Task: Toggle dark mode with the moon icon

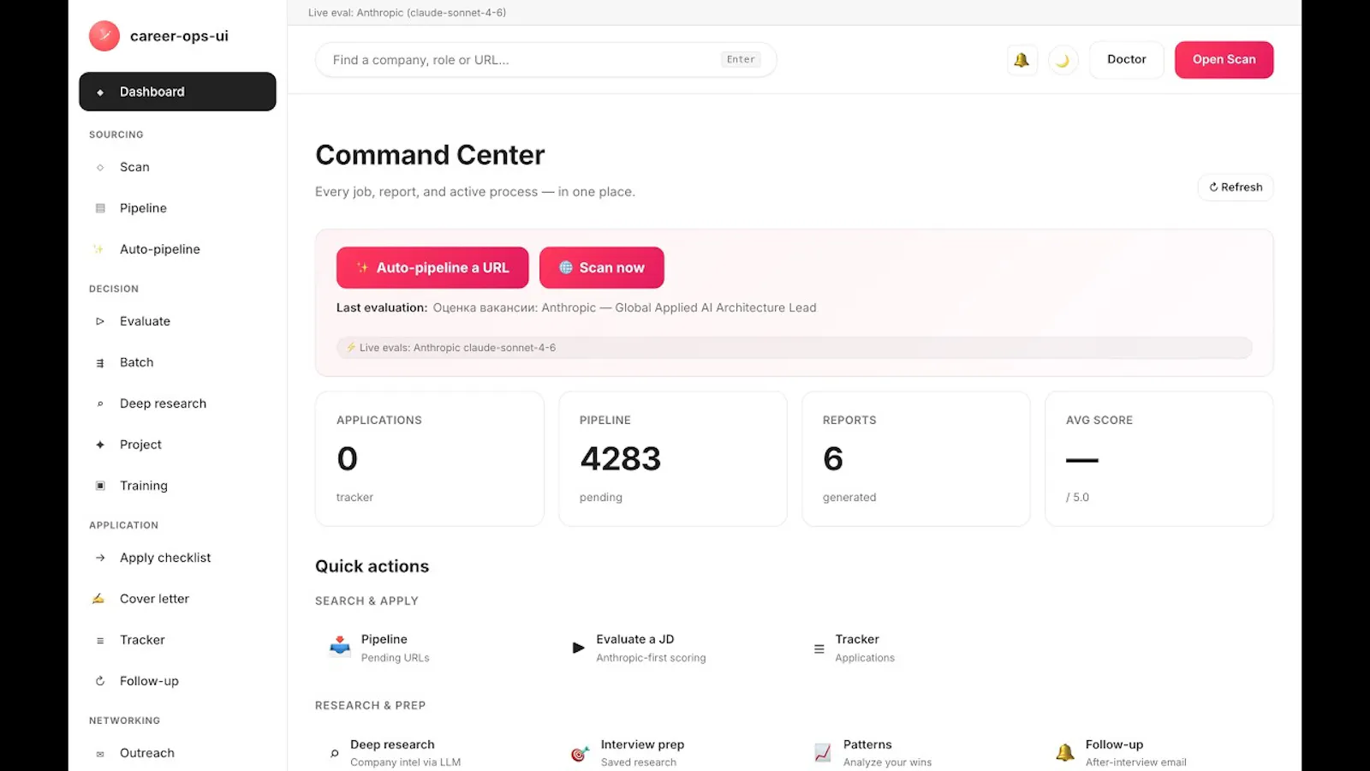Action: point(1063,60)
